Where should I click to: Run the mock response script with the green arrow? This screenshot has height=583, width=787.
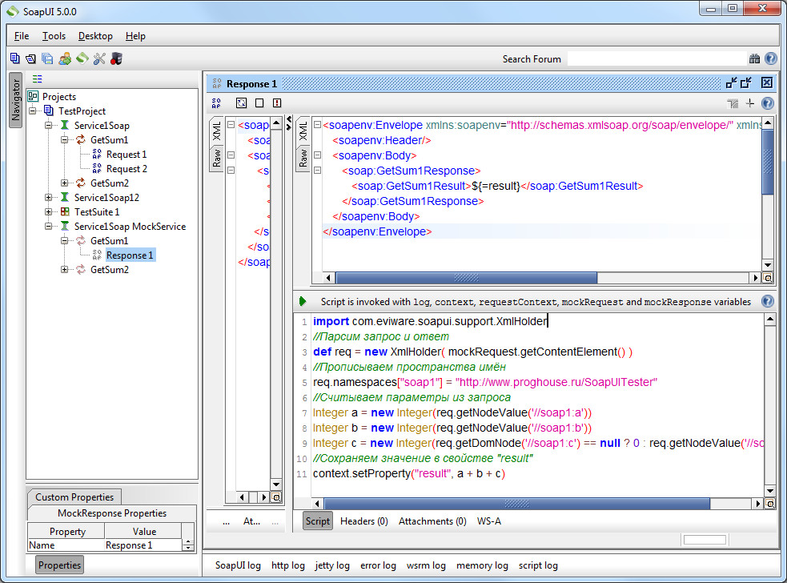[303, 301]
